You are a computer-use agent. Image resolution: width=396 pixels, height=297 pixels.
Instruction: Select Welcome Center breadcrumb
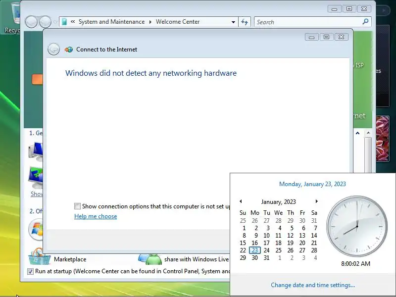(x=178, y=22)
